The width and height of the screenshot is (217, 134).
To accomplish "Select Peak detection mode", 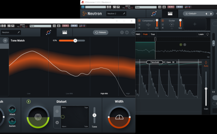I will 145,34.
